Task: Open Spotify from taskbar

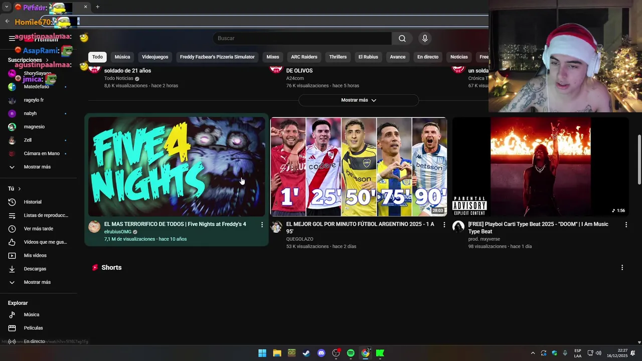Action: coord(351,353)
